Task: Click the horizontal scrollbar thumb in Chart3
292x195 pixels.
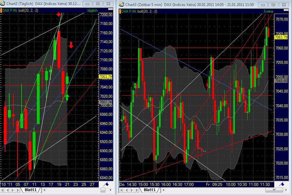Action: 274,190
